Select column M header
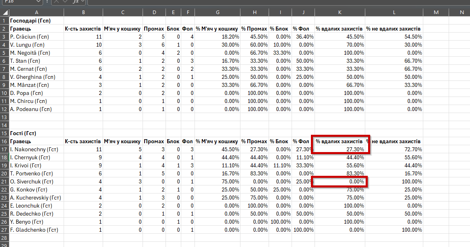 pos(436,12)
